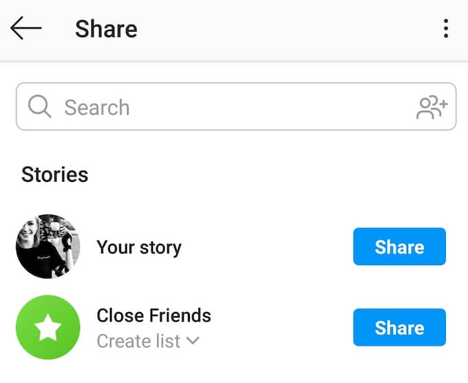Viewport: 468px width, 383px height.
Task: Go back using the left arrow
Action: tap(26, 28)
